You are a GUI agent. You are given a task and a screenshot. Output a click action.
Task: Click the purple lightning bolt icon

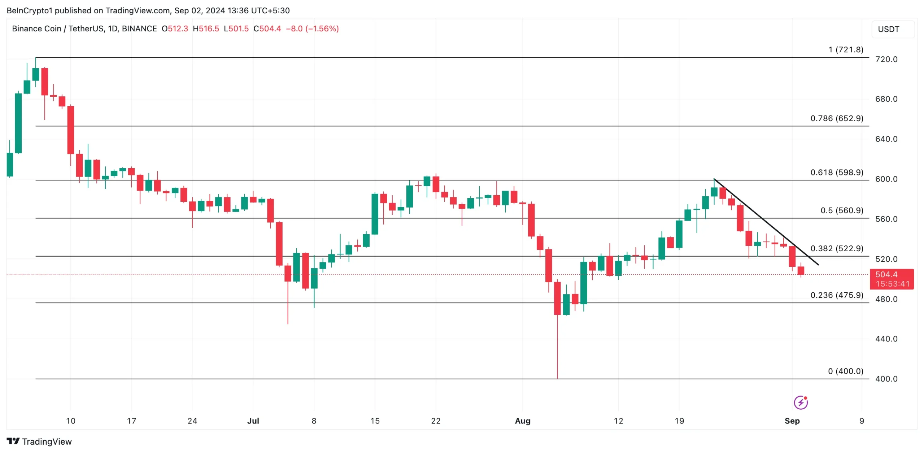tap(801, 402)
